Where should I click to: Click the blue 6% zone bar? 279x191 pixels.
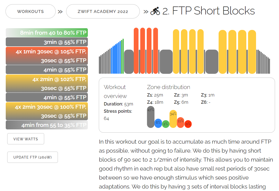pyautogui.click(x=158, y=123)
